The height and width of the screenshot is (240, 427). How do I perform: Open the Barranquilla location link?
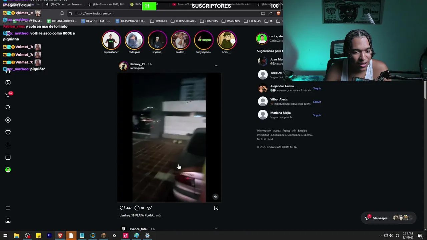coord(137,68)
